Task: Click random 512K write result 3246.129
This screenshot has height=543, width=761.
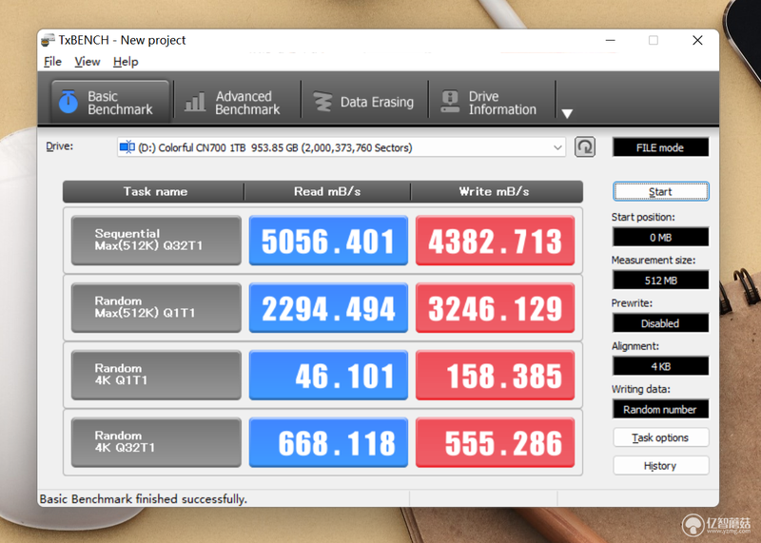Action: pos(495,308)
